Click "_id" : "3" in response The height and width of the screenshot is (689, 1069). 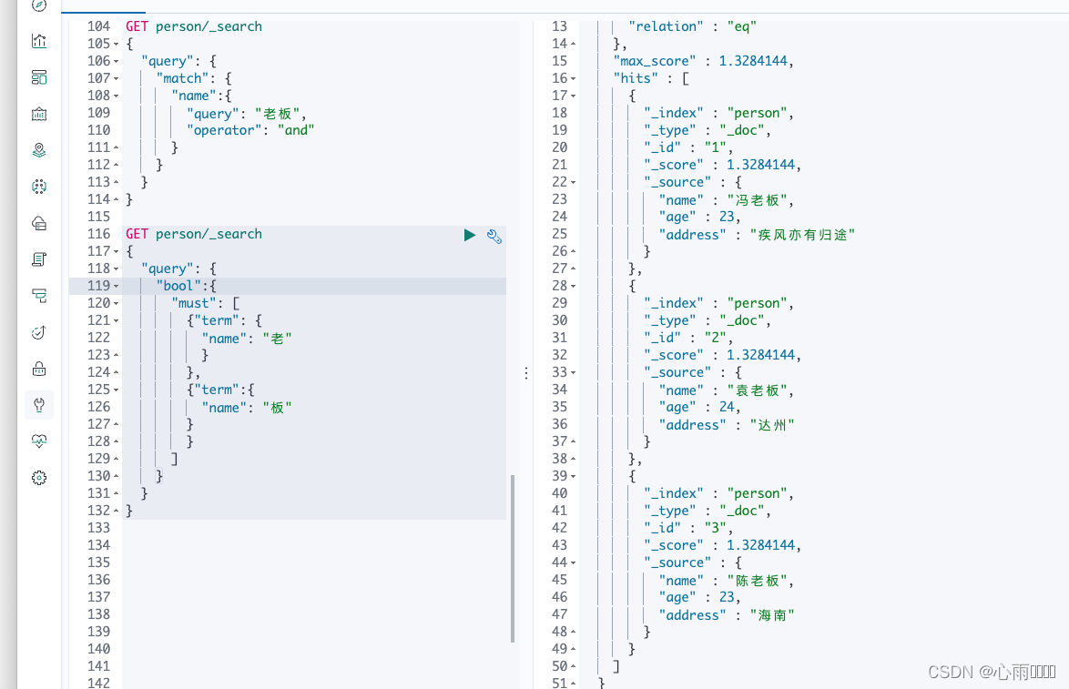pos(687,528)
